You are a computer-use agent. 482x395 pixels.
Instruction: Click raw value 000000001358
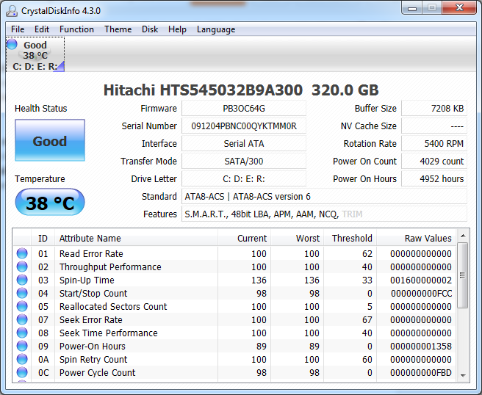click(x=421, y=346)
